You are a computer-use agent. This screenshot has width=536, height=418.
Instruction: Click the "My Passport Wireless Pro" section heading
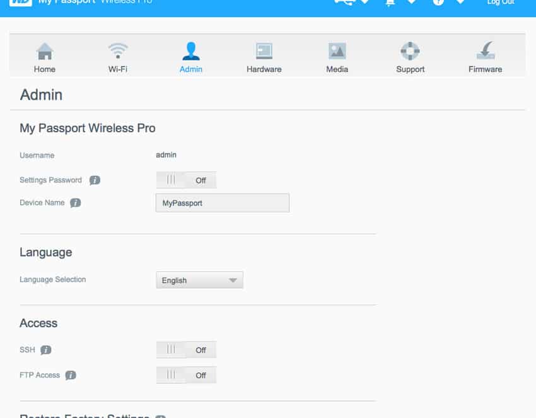pos(88,128)
